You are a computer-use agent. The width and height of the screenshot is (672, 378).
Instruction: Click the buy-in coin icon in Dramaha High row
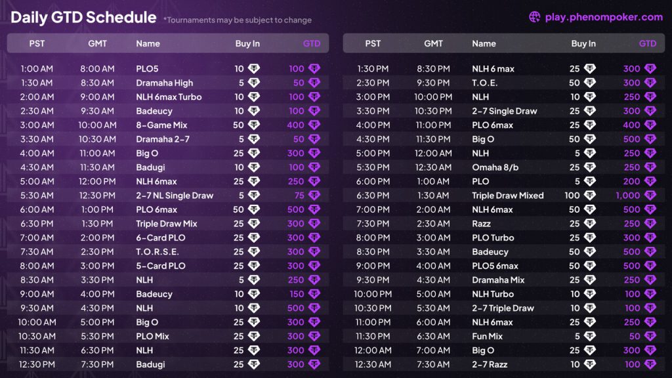pos(254,83)
